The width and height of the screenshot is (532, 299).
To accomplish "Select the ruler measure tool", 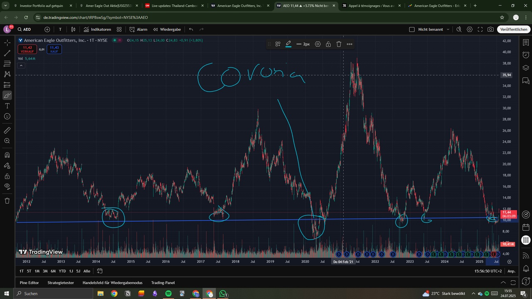I will pyautogui.click(x=7, y=130).
